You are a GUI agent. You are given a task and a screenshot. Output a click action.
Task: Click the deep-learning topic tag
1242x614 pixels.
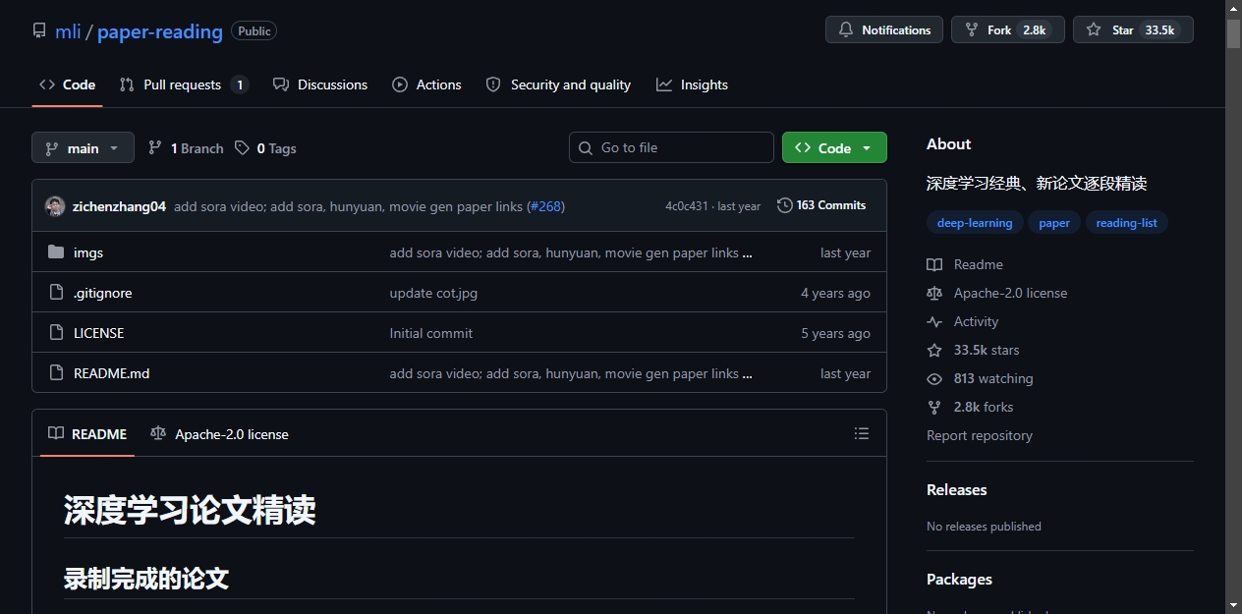click(975, 223)
